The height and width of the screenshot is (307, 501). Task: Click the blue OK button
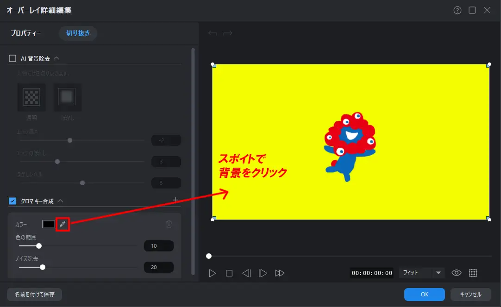pos(424,294)
